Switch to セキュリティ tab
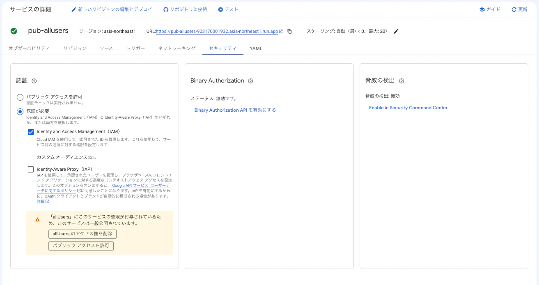Image resolution: width=539 pixels, height=285 pixels. coord(222,48)
